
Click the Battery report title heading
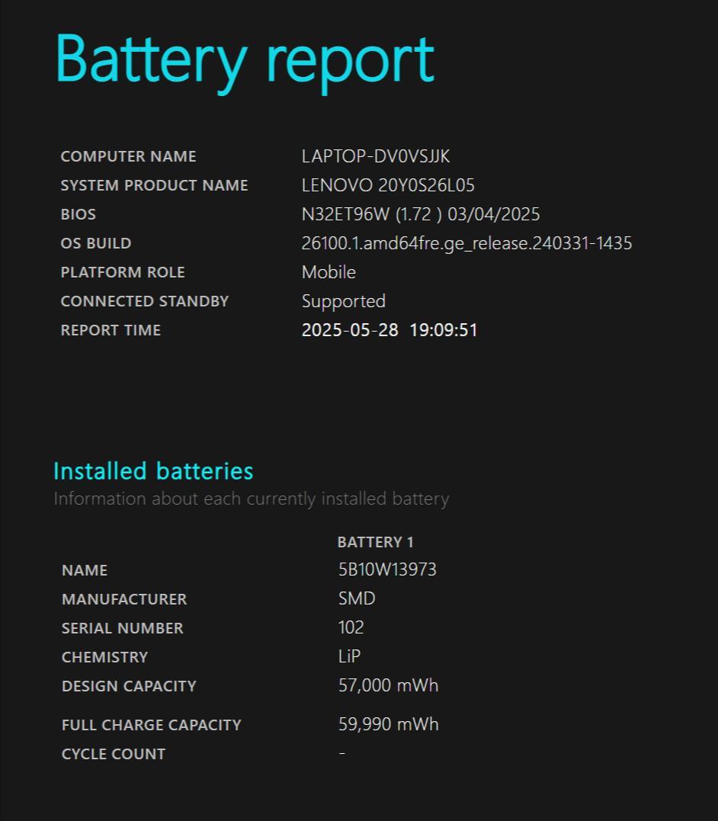[245, 59]
